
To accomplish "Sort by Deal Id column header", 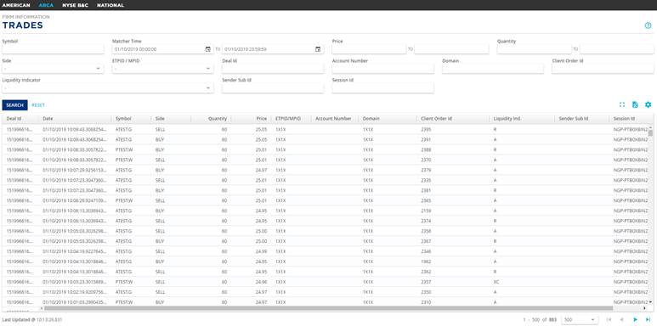I will coord(14,119).
